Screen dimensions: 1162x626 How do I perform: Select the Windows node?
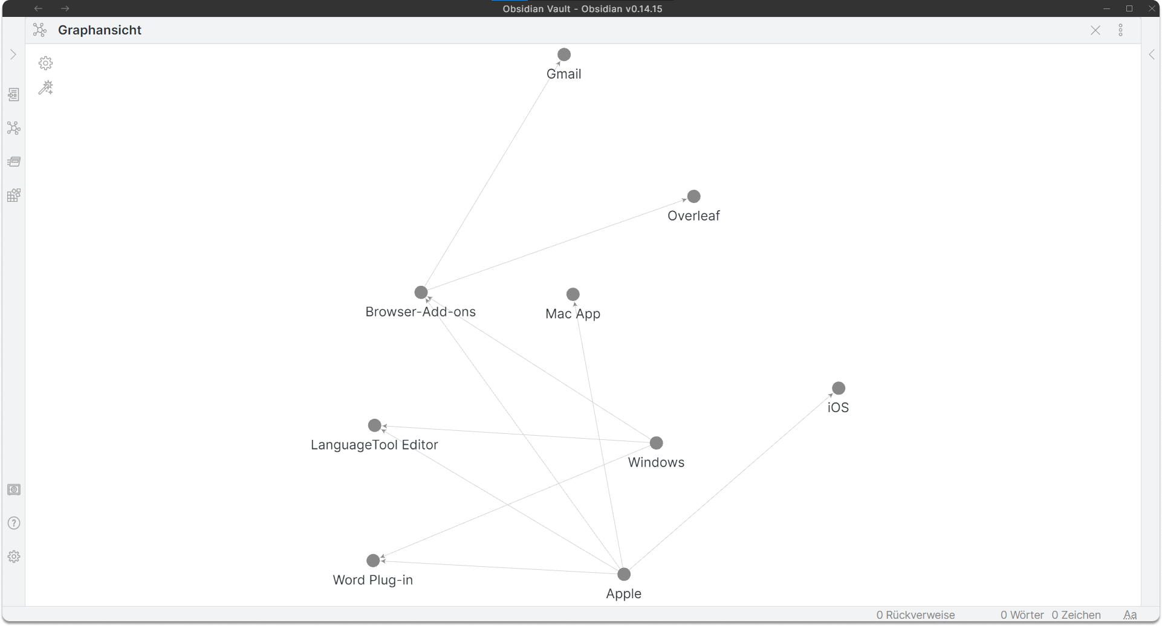657,443
